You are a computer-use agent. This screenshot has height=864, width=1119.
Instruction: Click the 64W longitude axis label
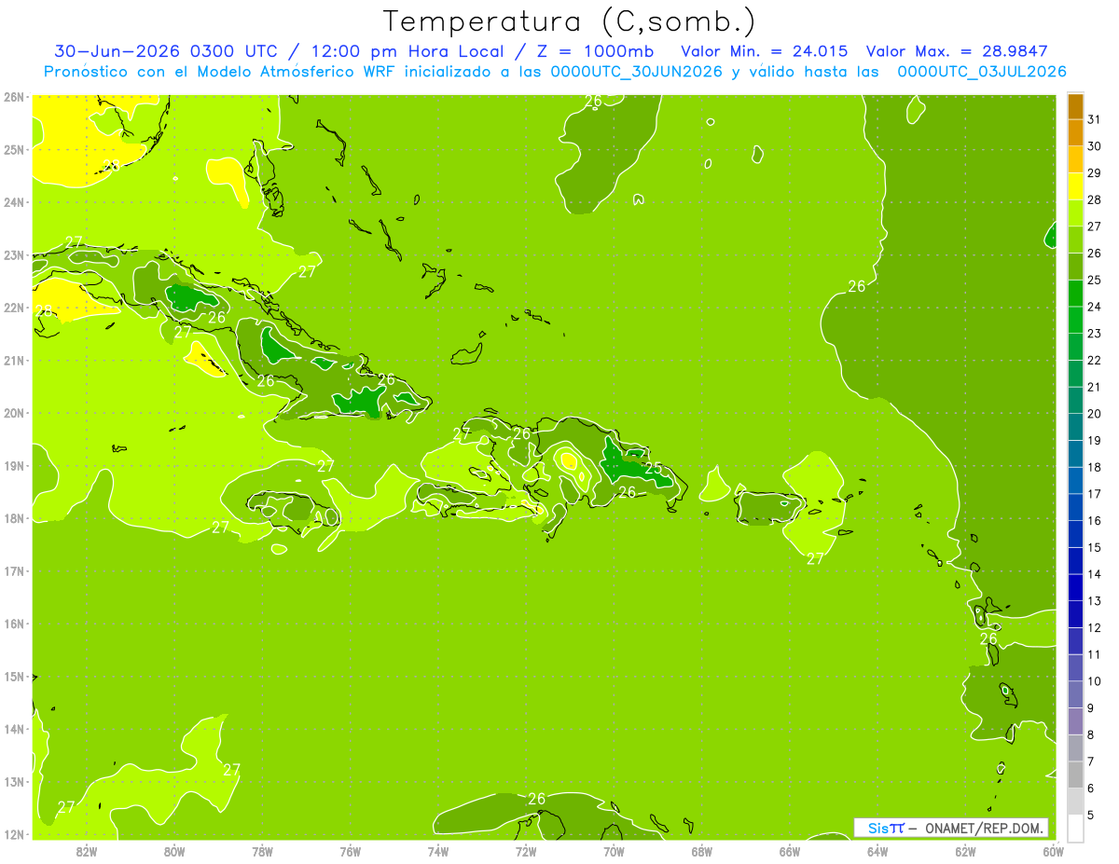(x=877, y=850)
